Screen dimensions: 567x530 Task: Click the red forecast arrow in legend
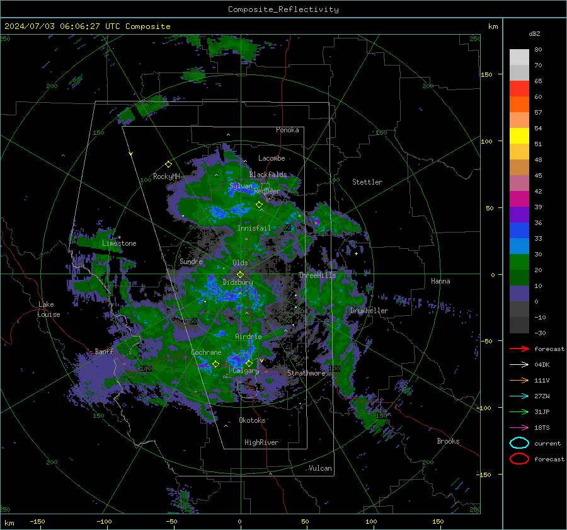(519, 349)
